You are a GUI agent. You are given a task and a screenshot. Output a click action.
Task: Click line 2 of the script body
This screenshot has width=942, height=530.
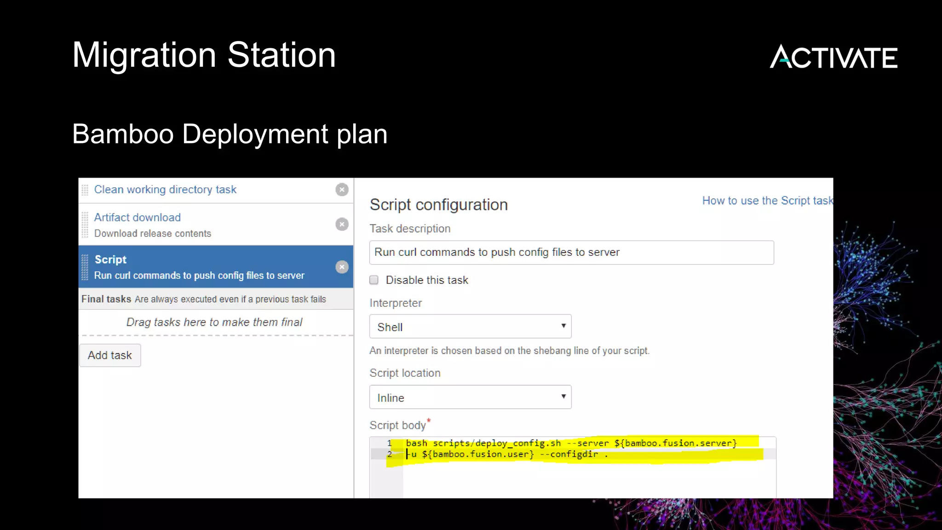click(507, 454)
